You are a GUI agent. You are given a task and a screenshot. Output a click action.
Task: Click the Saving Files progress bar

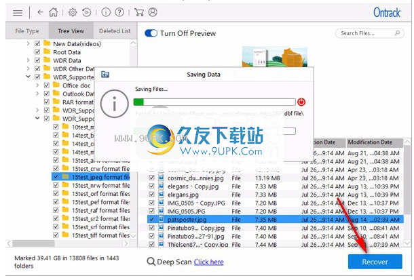click(x=214, y=102)
